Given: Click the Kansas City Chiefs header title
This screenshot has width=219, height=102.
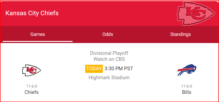Looking at the screenshot, I should point(32,13).
